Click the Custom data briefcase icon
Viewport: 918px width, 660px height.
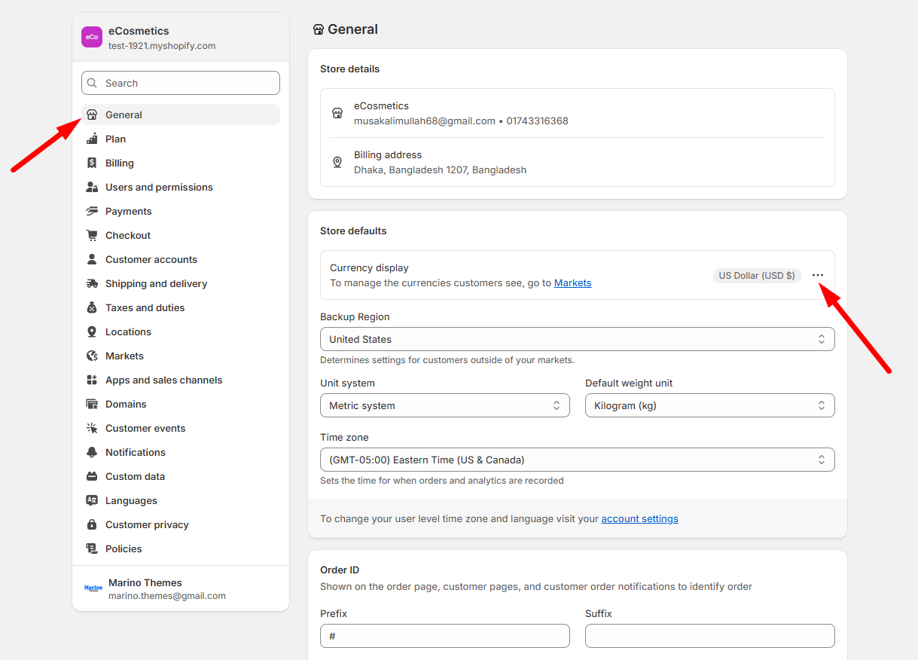click(x=92, y=476)
